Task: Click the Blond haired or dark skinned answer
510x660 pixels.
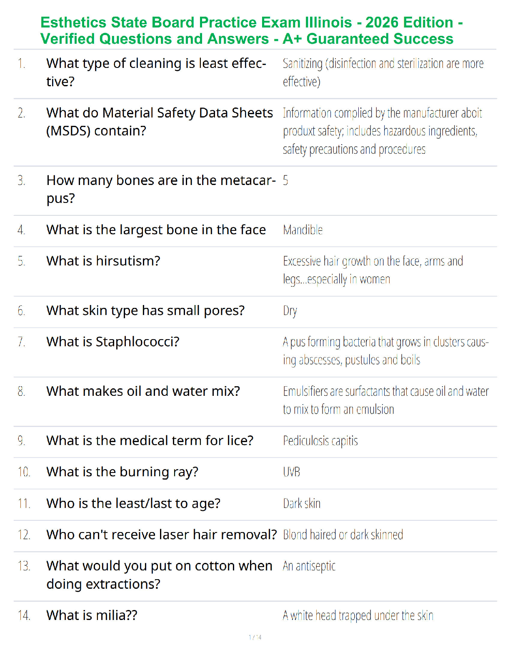Action: (x=343, y=535)
